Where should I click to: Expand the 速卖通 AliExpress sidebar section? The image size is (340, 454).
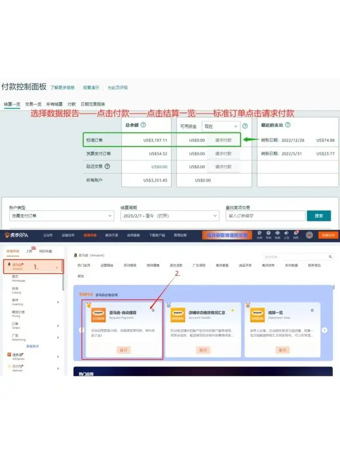(58, 357)
